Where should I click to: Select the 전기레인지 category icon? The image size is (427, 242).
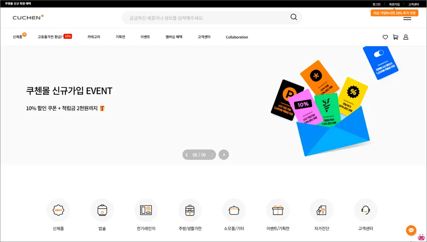click(146, 210)
